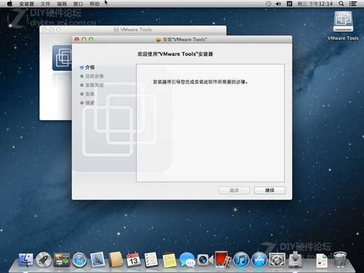Open System Preferences gear icon in Dock
The image size is (364, 273).
277,259
